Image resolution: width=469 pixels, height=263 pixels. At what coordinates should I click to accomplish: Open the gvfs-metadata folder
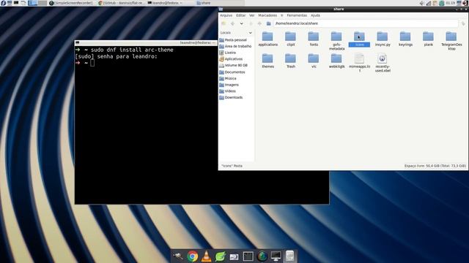point(336,41)
